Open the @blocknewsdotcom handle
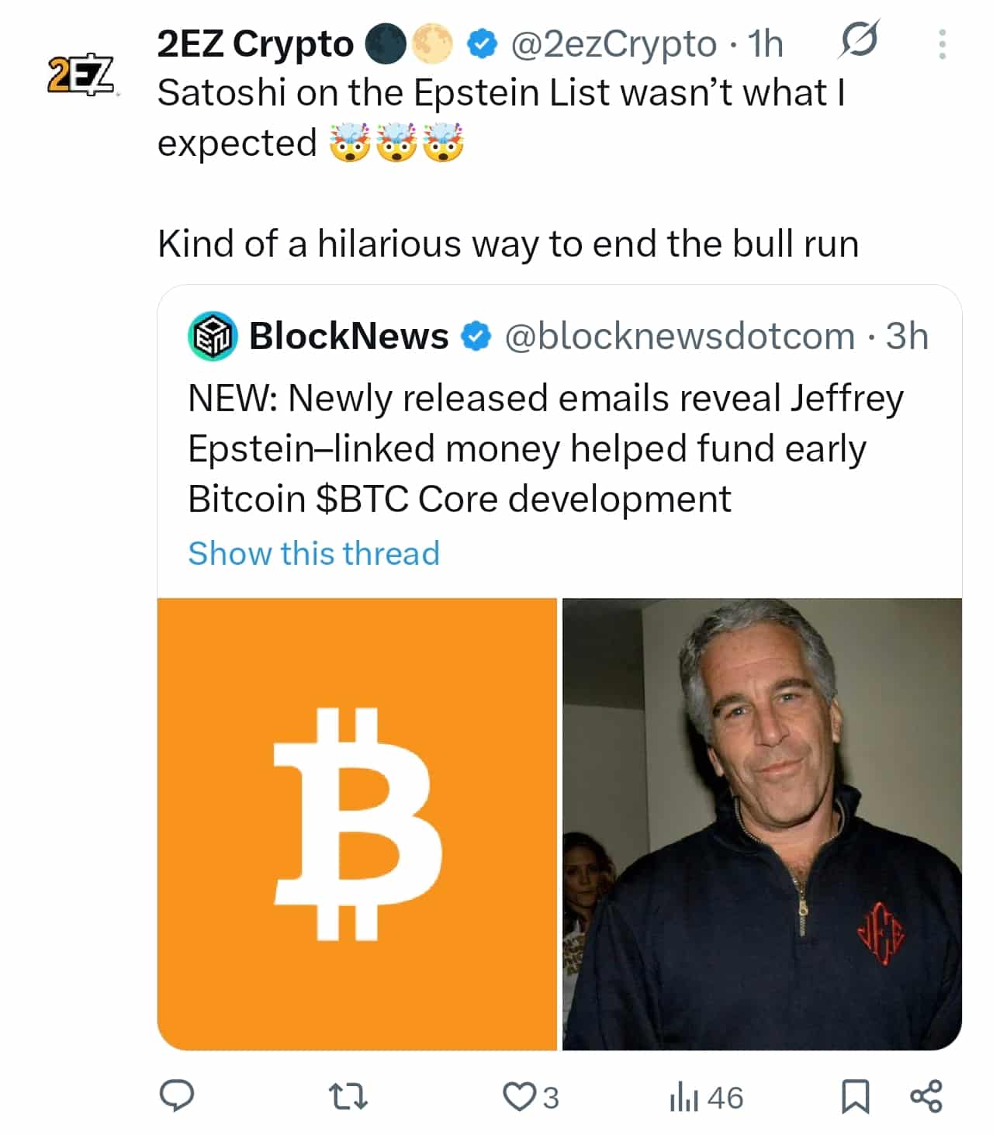The width and height of the screenshot is (993, 1135). point(680,336)
